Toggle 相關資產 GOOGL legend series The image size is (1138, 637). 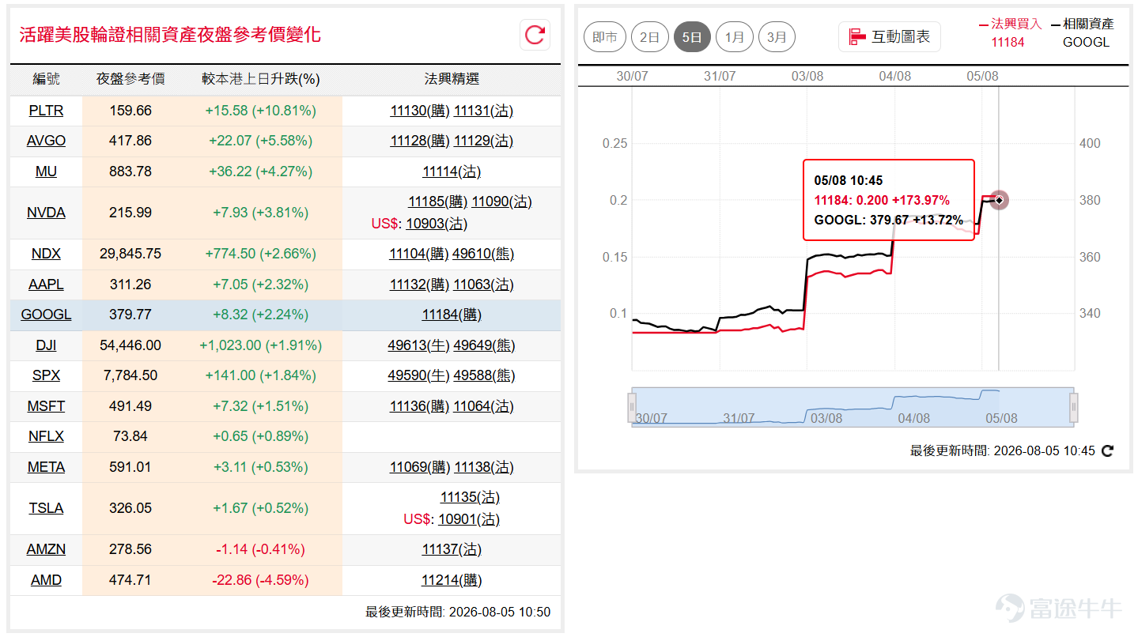(1082, 33)
